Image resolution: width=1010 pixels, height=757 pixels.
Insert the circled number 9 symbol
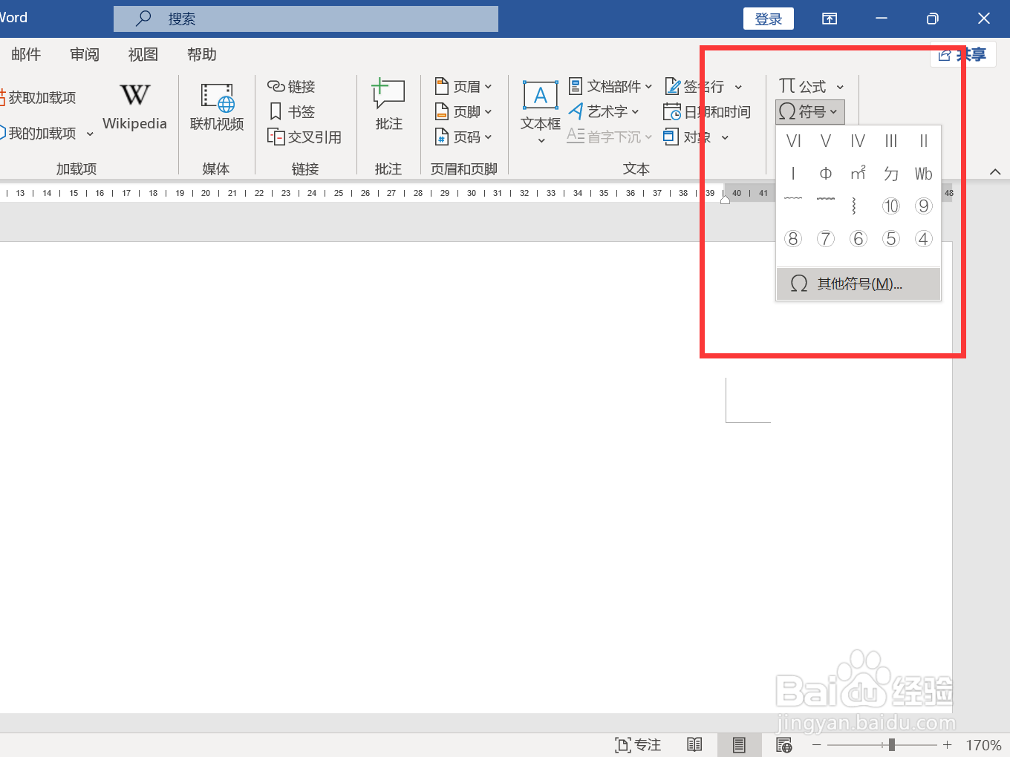tap(923, 206)
